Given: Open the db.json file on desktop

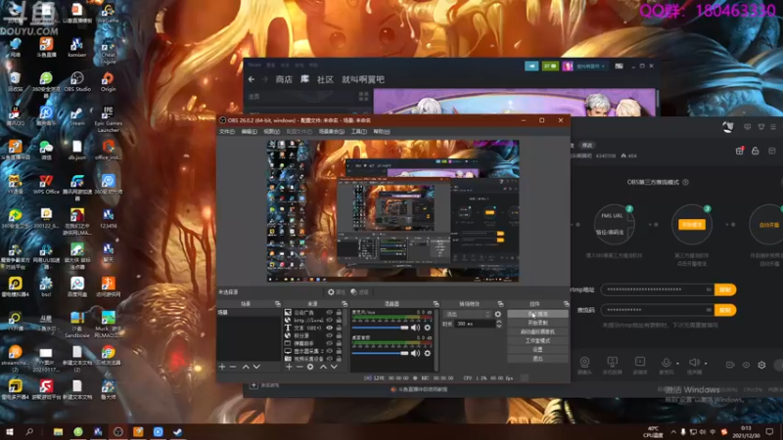Looking at the screenshot, I should click(x=77, y=151).
